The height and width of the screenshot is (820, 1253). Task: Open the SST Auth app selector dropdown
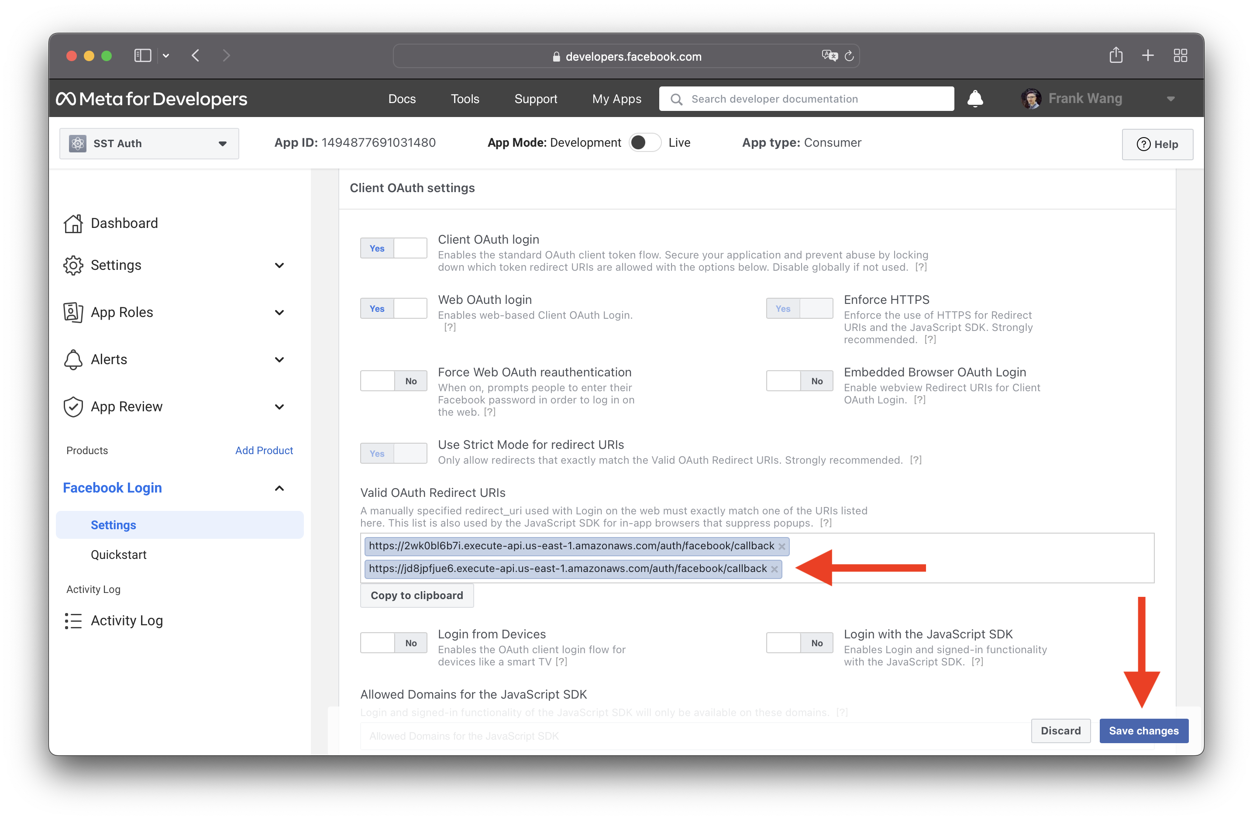coord(149,143)
